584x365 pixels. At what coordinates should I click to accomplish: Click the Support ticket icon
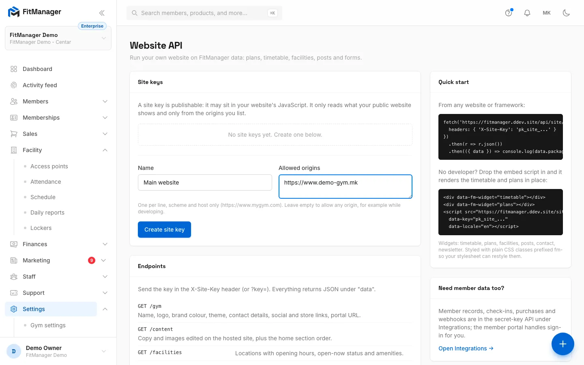[14, 293]
